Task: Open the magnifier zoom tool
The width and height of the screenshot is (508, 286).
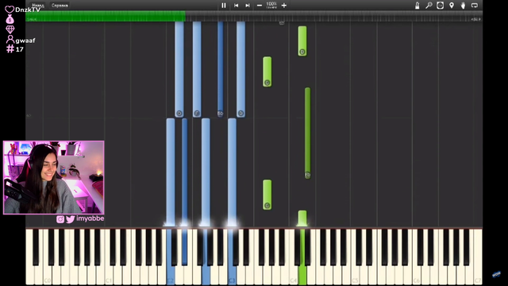Action: [x=429, y=6]
